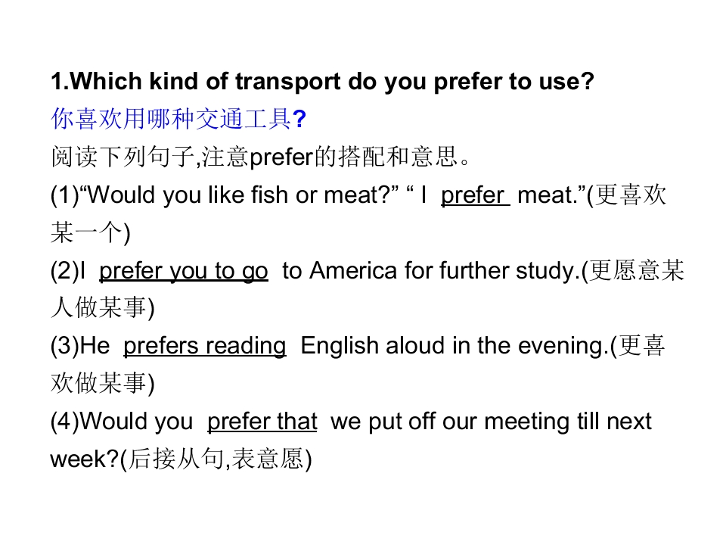
Task: Click underlined phrase "prefer you to go"
Action: [x=183, y=271]
